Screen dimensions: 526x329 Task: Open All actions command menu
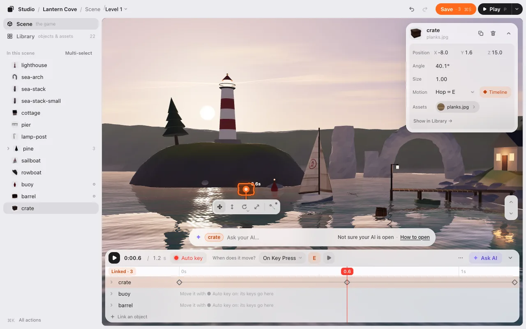[24, 320]
